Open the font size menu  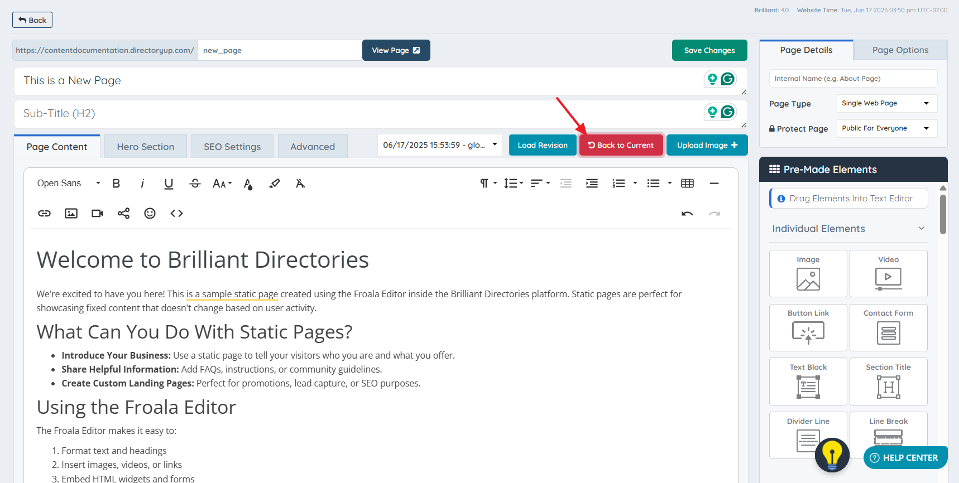coord(222,183)
